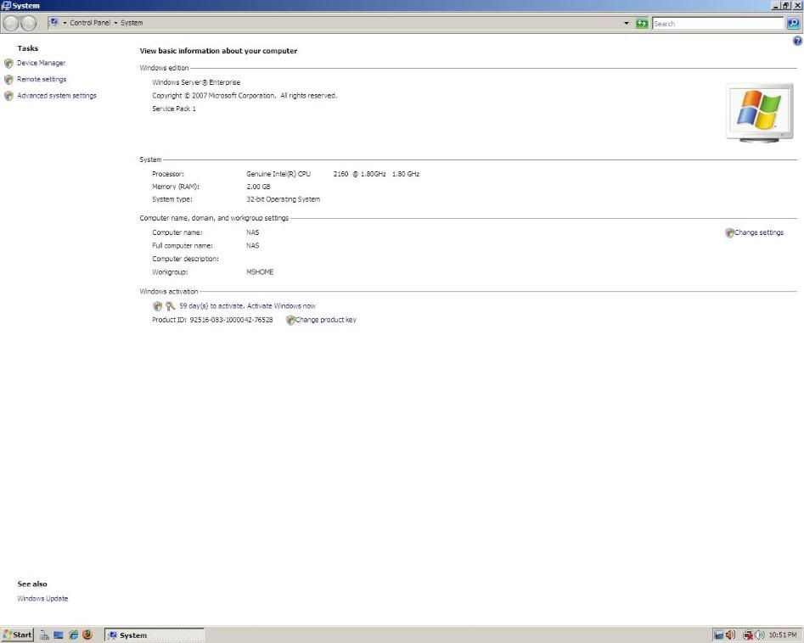Open Advanced system settings
Image resolution: width=804 pixels, height=643 pixels.
point(56,96)
